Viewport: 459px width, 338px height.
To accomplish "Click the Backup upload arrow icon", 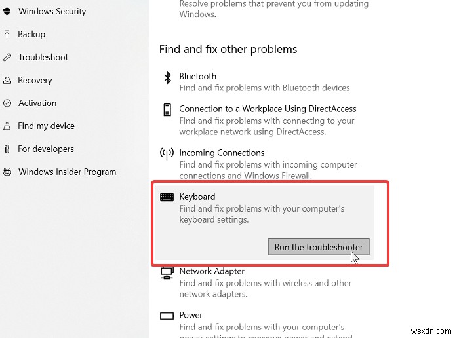I will pos(7,35).
